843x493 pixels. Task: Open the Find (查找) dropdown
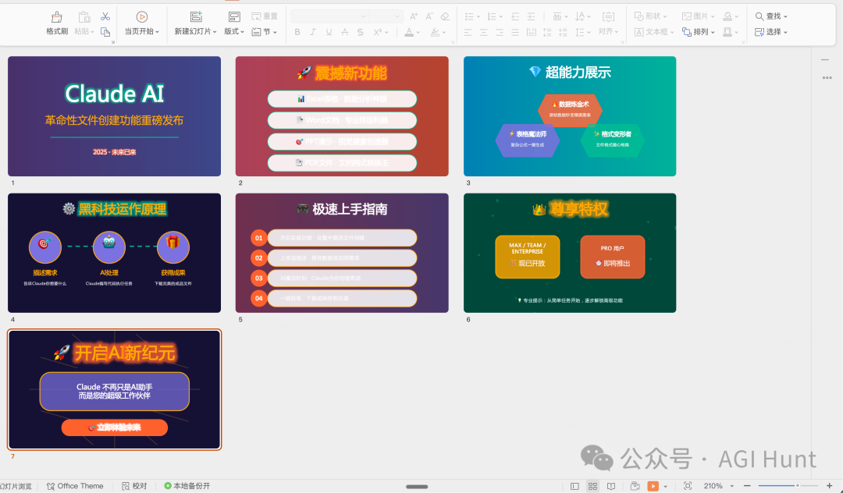(771, 16)
